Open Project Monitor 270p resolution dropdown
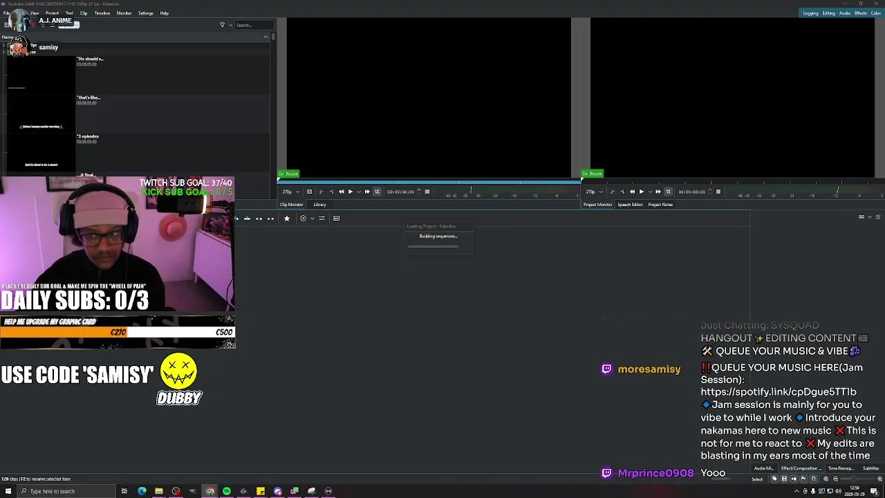 tap(594, 192)
